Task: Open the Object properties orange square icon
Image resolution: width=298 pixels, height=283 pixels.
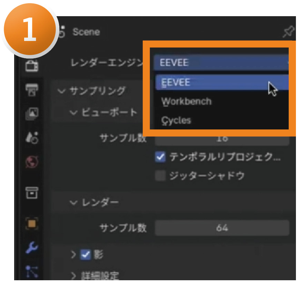Action: point(32,223)
